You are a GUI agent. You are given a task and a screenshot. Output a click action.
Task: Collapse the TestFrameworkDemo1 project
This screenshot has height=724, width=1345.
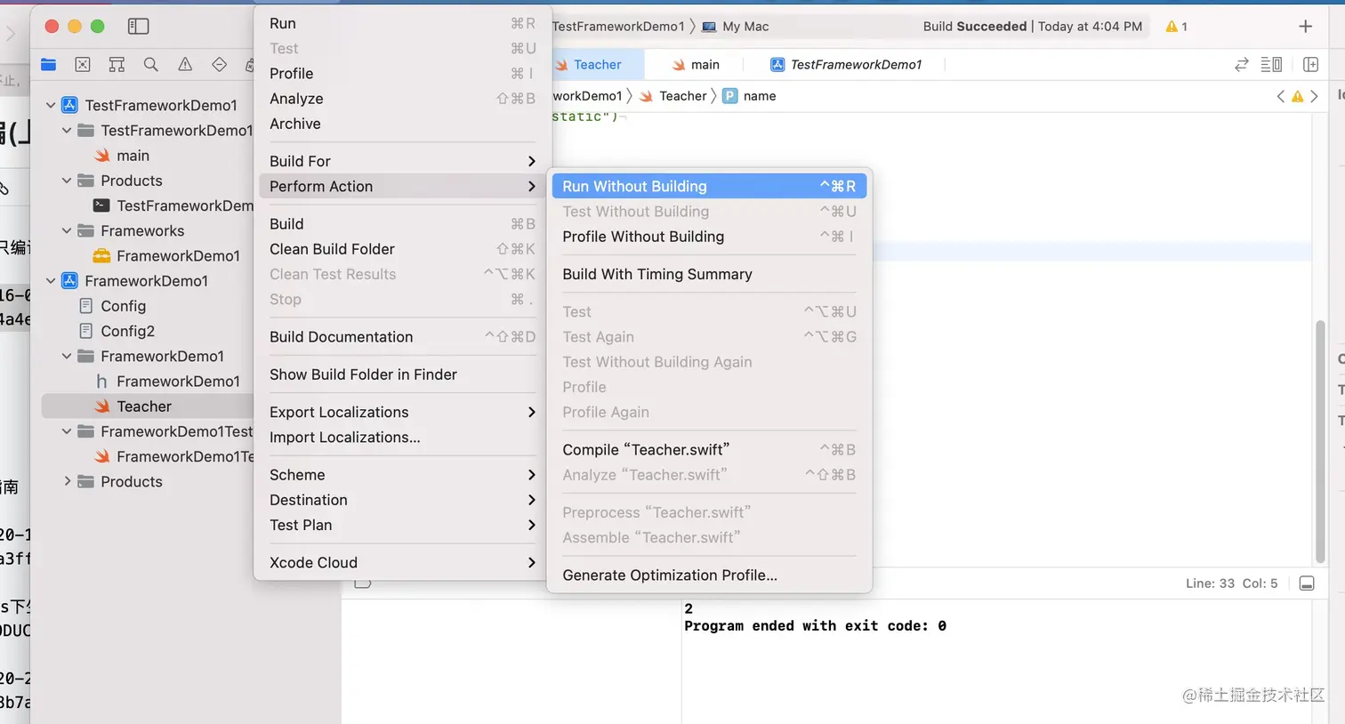click(x=51, y=105)
